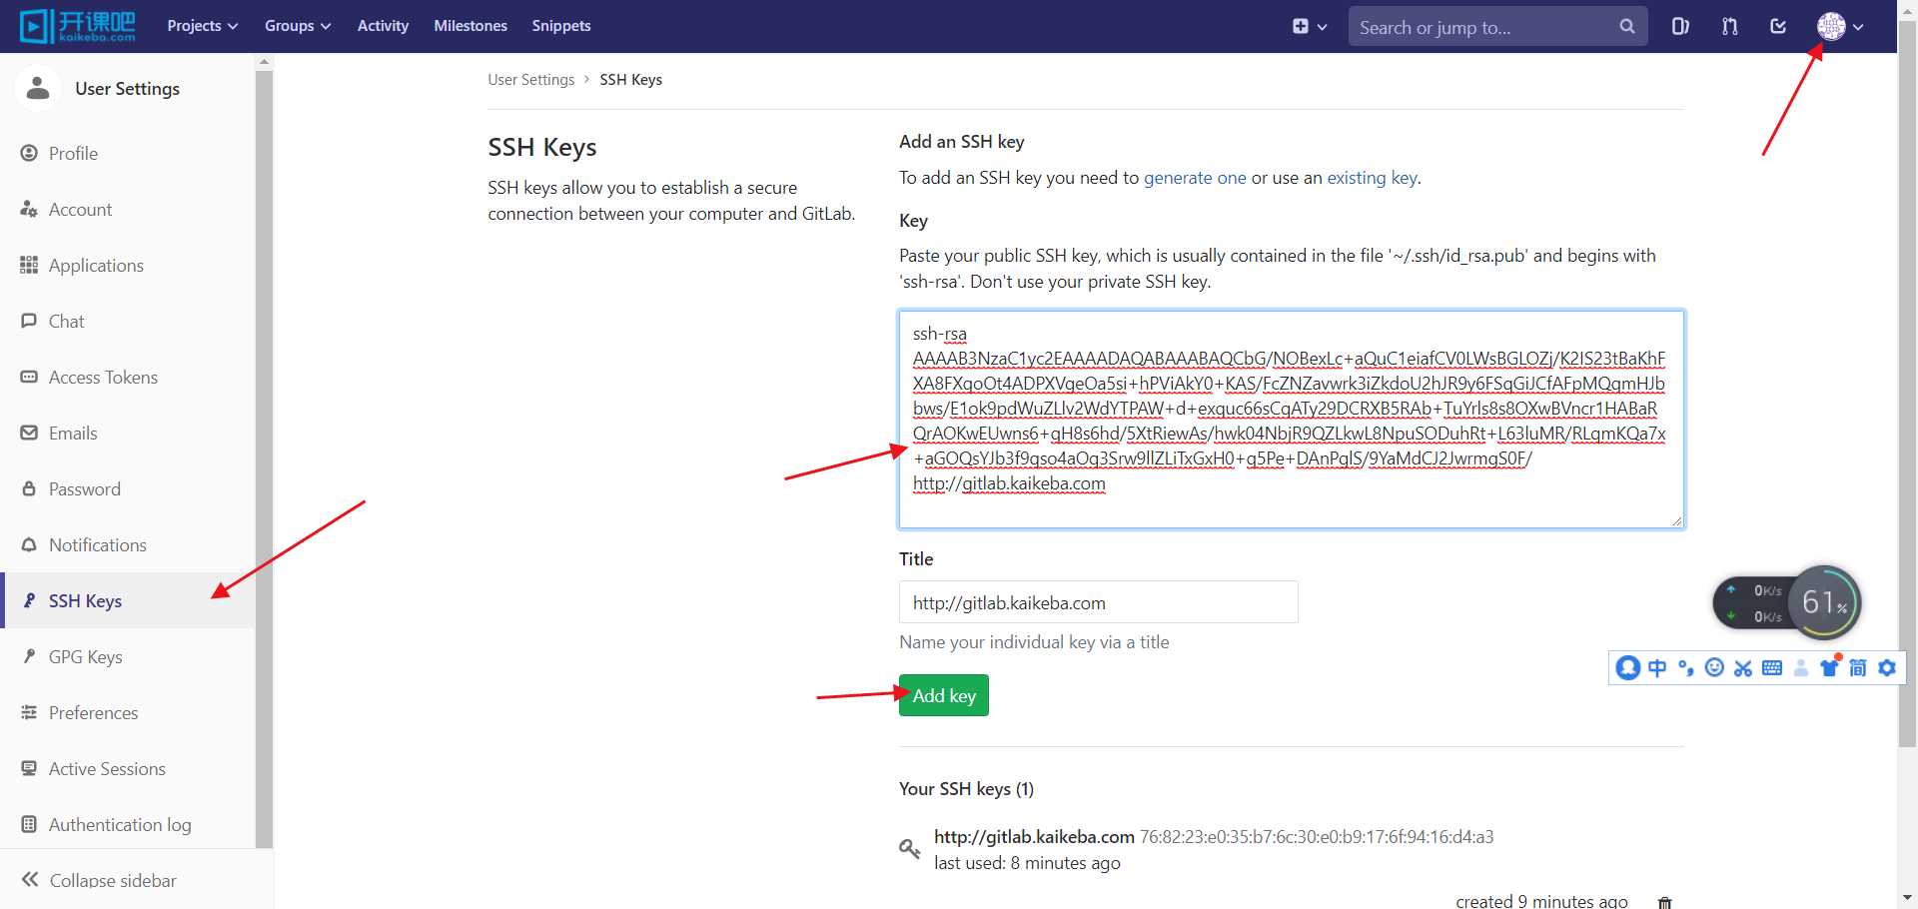
Task: Collapse the sidebar
Action: (x=100, y=880)
